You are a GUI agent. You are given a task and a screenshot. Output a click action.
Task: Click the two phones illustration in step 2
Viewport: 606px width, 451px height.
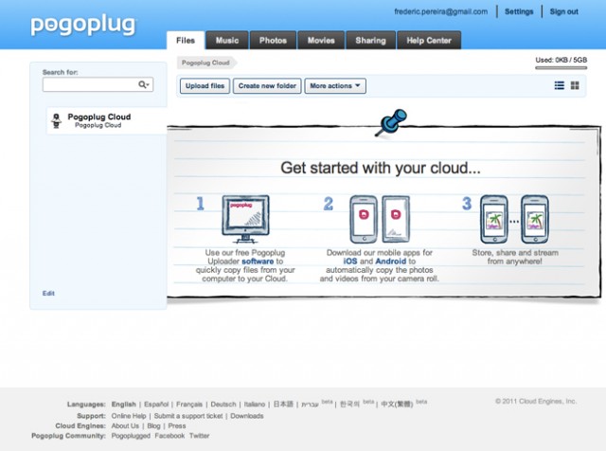tap(380, 219)
